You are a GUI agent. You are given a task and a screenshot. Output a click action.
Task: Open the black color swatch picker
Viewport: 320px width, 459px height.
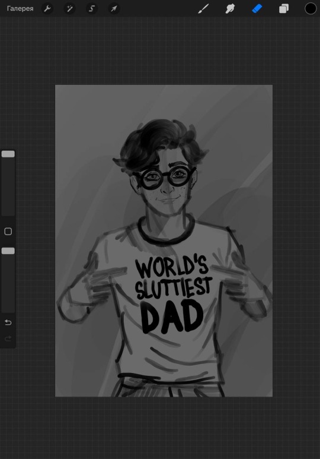311,8
